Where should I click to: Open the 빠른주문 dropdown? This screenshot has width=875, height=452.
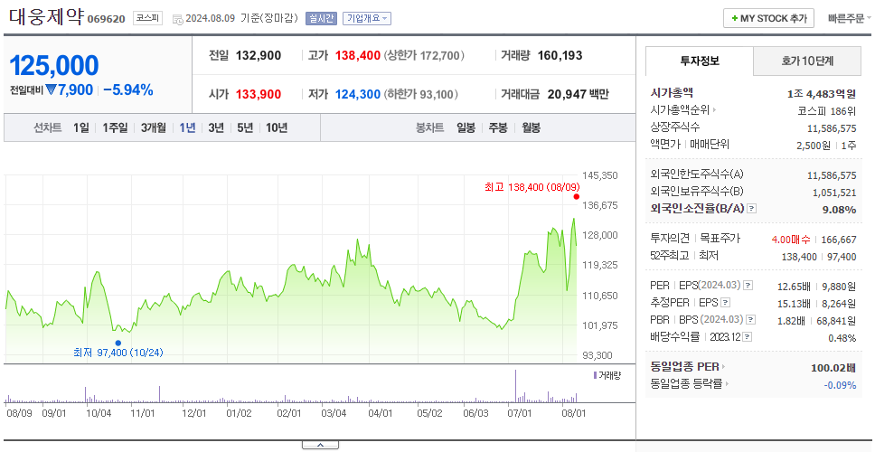(850, 18)
